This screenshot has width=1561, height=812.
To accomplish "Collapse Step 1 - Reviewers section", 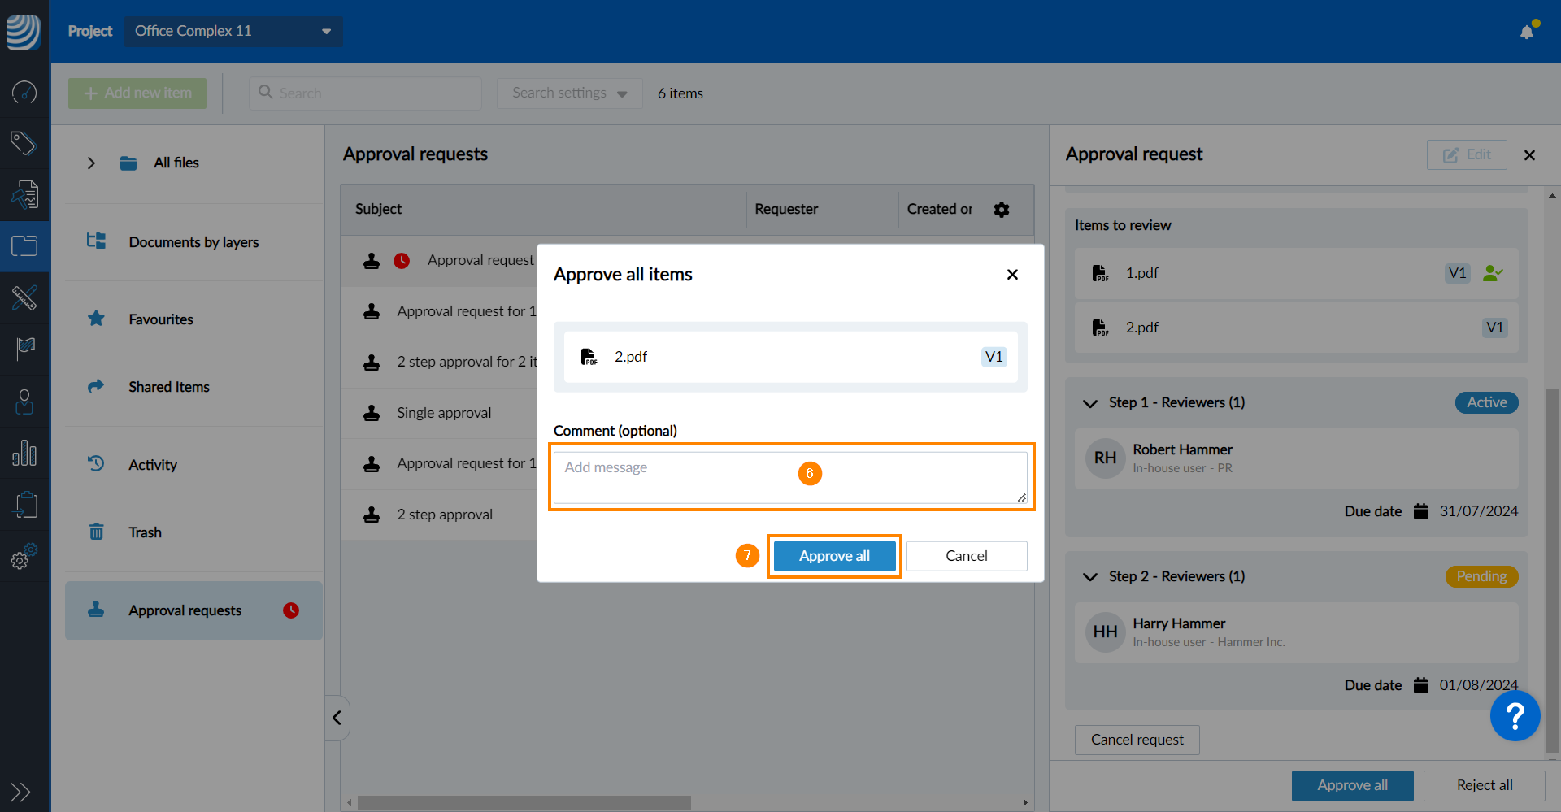I will (1090, 403).
